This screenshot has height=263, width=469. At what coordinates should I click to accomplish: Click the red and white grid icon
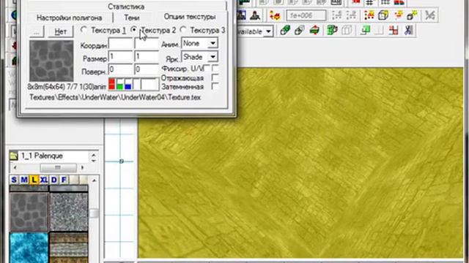coord(394,31)
